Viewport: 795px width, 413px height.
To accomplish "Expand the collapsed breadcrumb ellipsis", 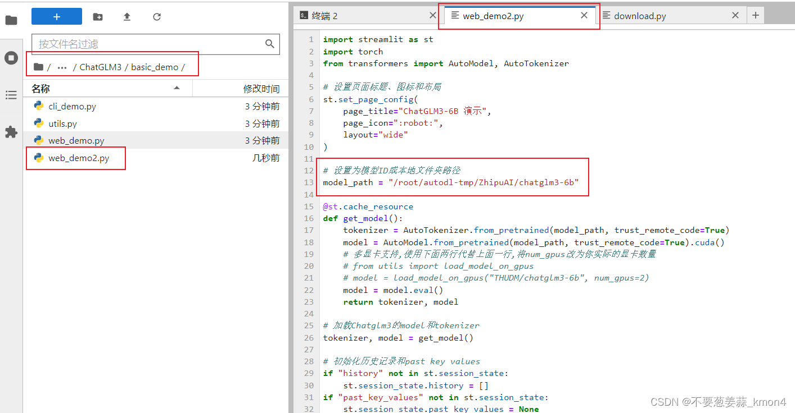I will point(62,67).
